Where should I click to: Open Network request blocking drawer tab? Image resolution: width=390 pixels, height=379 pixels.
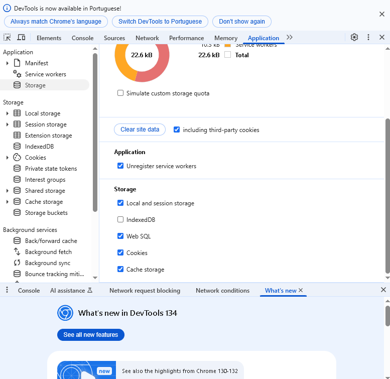tap(145, 291)
